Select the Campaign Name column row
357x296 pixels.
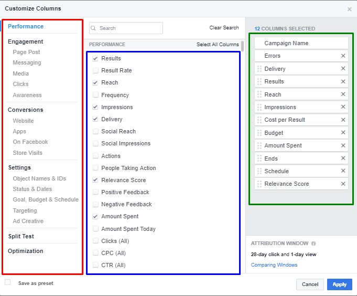pyautogui.click(x=301, y=43)
